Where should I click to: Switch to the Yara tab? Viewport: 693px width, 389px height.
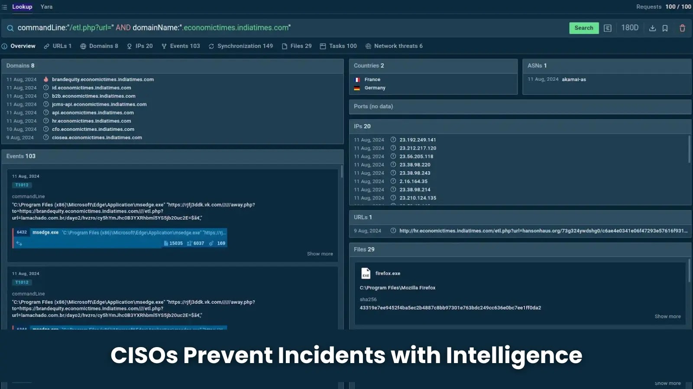tap(46, 6)
